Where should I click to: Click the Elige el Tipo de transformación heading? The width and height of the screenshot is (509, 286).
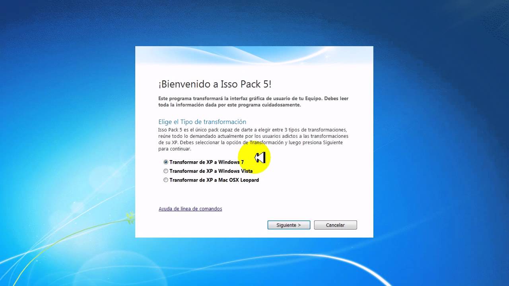click(x=202, y=122)
